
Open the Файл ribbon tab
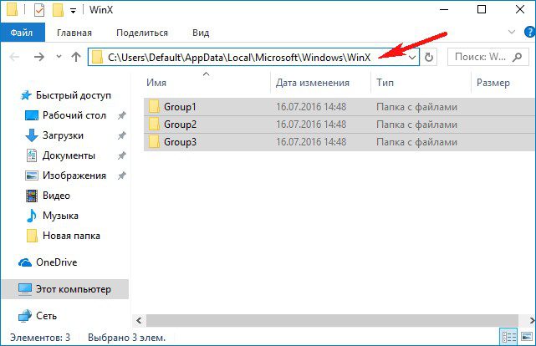coord(23,33)
